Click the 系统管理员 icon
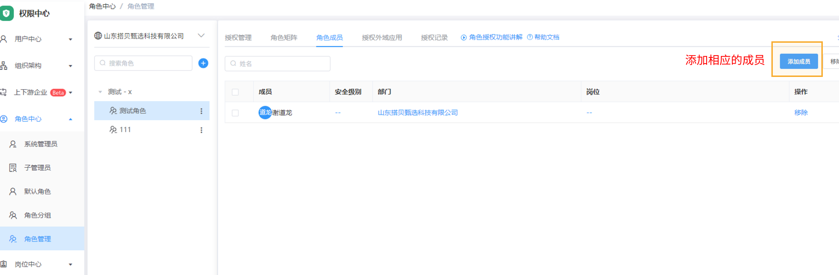This screenshot has height=275, width=839. tap(13, 144)
